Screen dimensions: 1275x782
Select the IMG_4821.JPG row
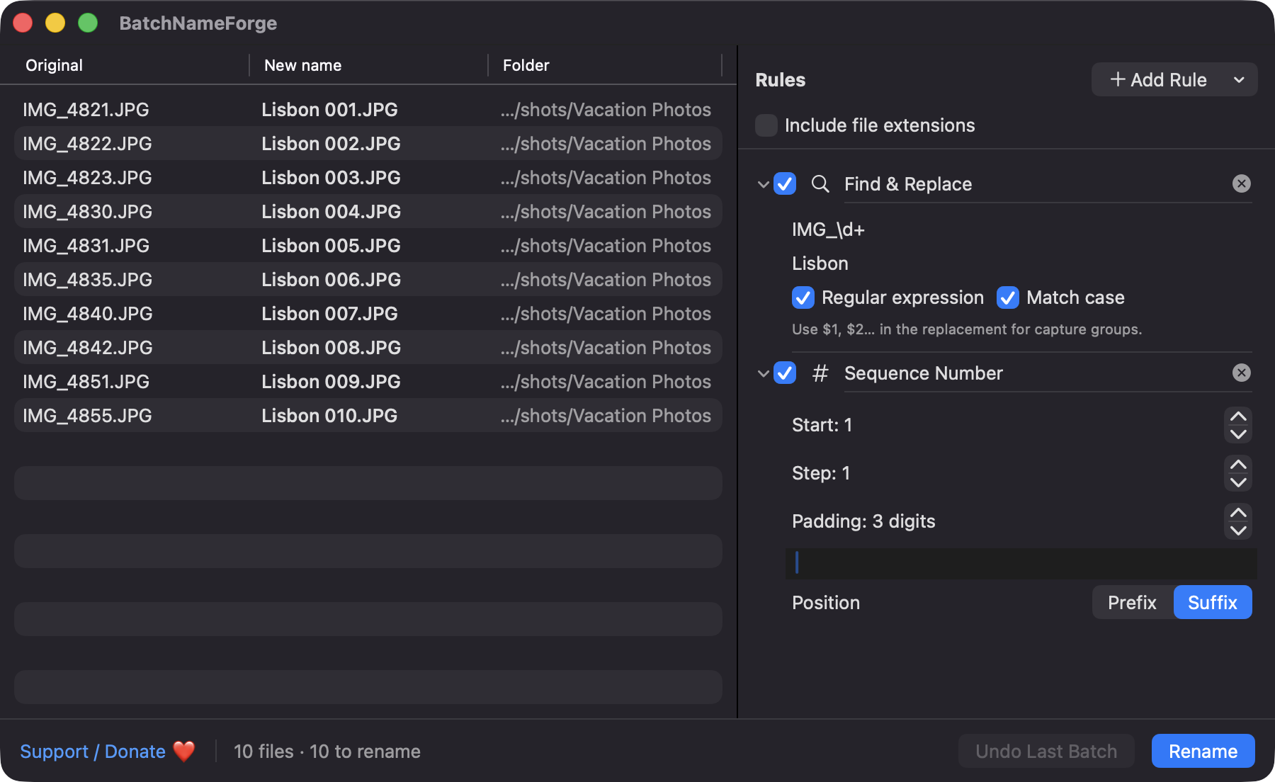[x=368, y=110]
